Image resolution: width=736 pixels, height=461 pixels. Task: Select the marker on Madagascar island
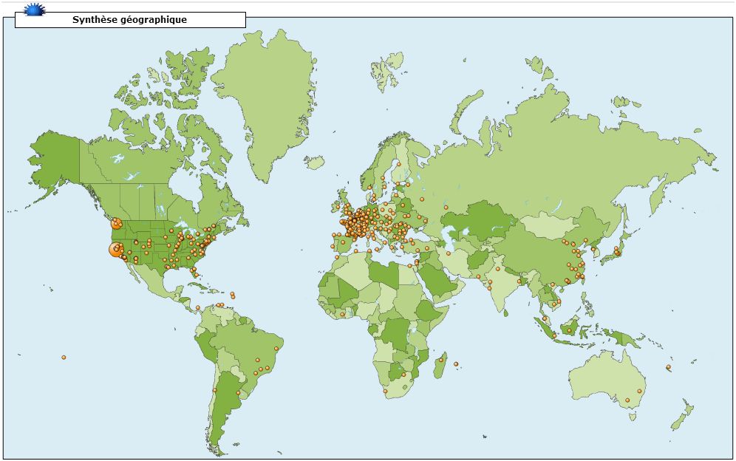[x=440, y=361]
